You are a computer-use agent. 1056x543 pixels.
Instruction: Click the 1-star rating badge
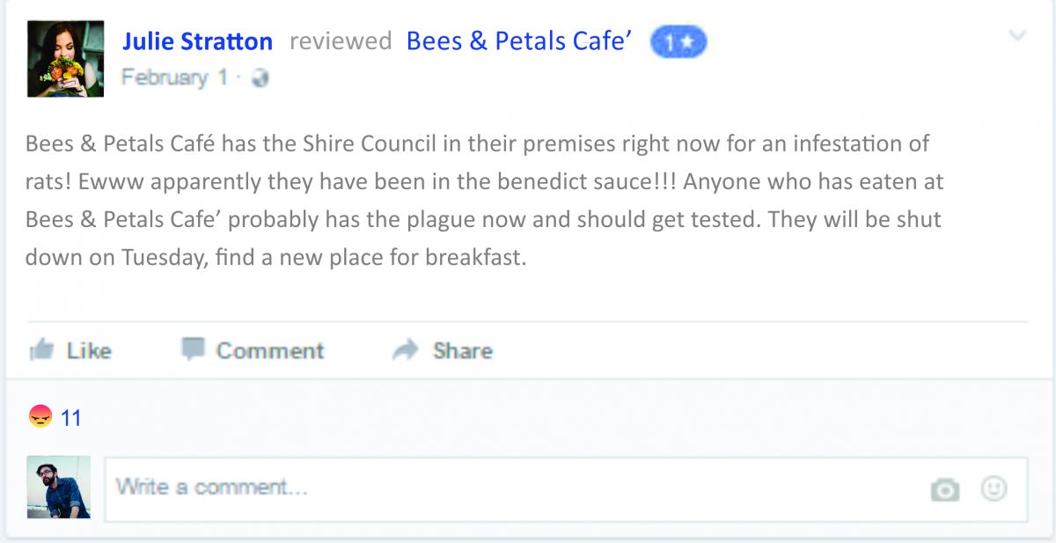coord(678,42)
